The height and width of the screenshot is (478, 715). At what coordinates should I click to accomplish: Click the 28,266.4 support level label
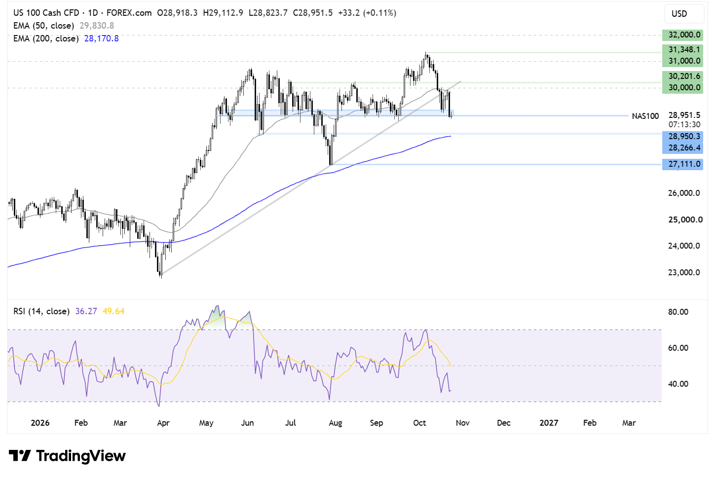[x=683, y=147]
